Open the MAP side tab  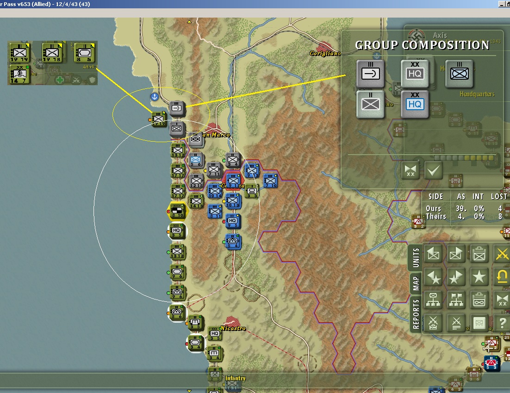pyautogui.click(x=415, y=283)
